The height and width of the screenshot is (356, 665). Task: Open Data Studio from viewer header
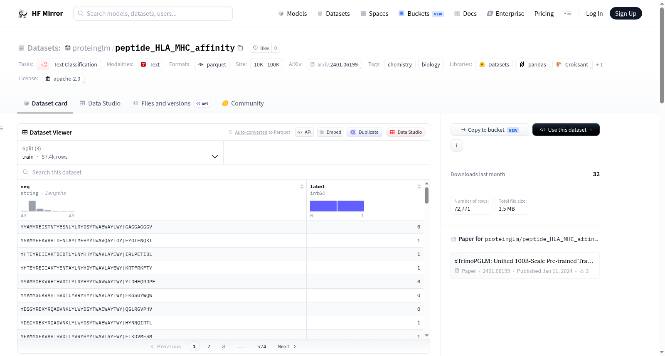[x=406, y=133]
